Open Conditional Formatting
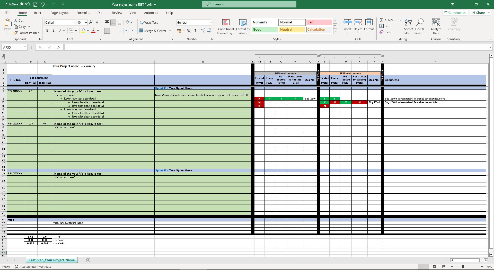The image size is (494, 270). [x=226, y=27]
